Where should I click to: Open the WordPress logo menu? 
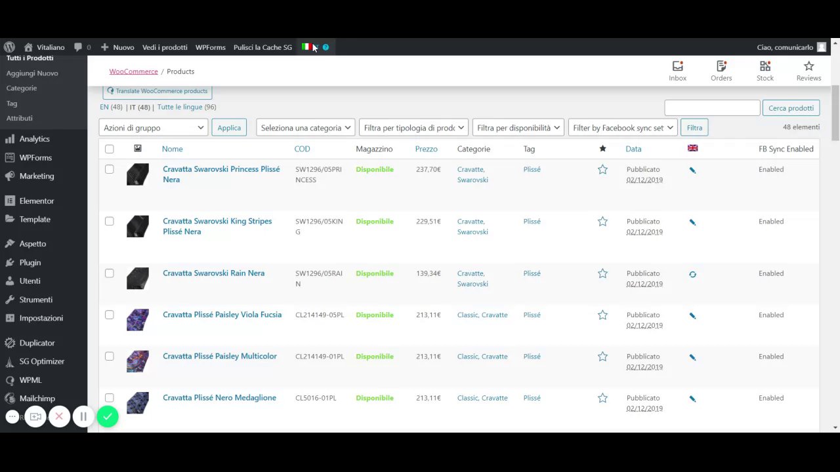point(9,47)
